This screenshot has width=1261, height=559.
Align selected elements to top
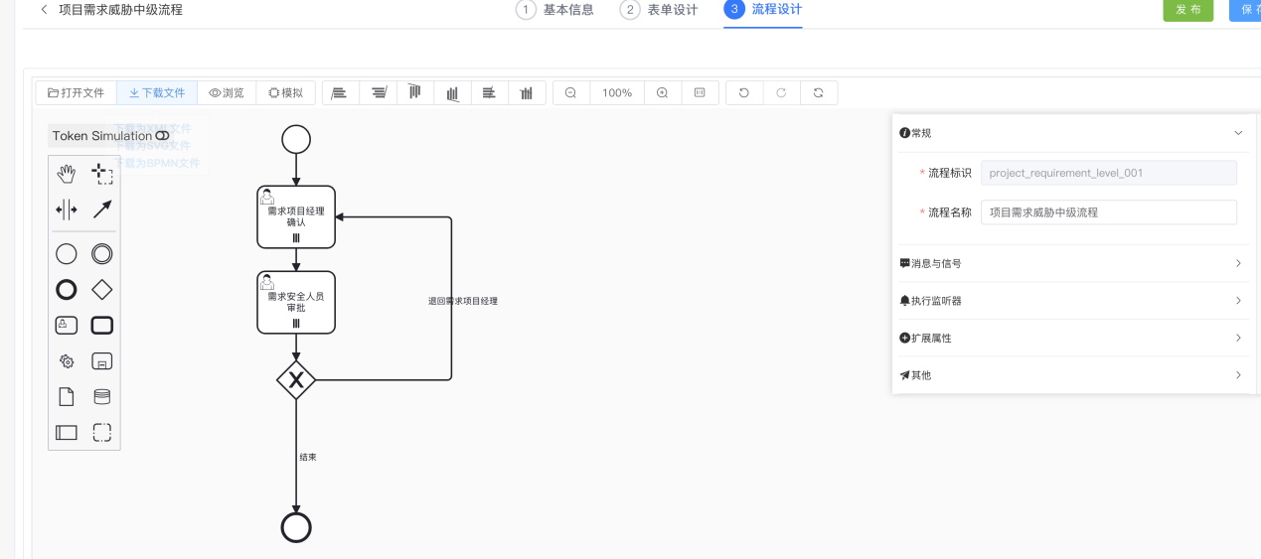coord(415,92)
